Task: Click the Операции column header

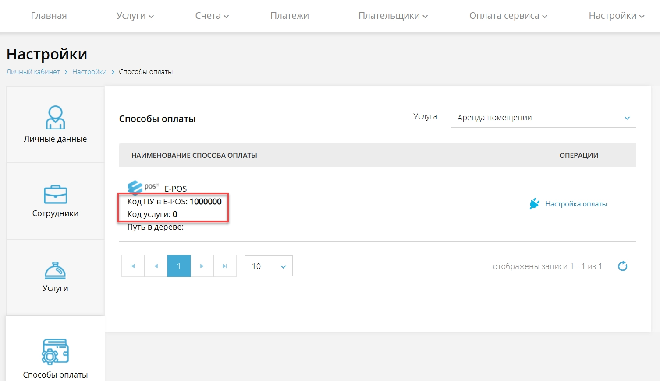Action: point(579,155)
